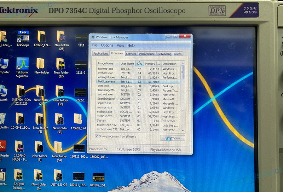Screen dimensions: 283x192
Task: Launch Tektronix SignalVu from desktop
Action: (22, 64)
